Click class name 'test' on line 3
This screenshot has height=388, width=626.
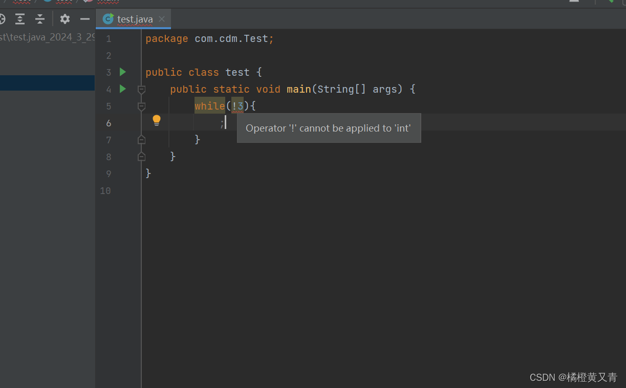(238, 73)
